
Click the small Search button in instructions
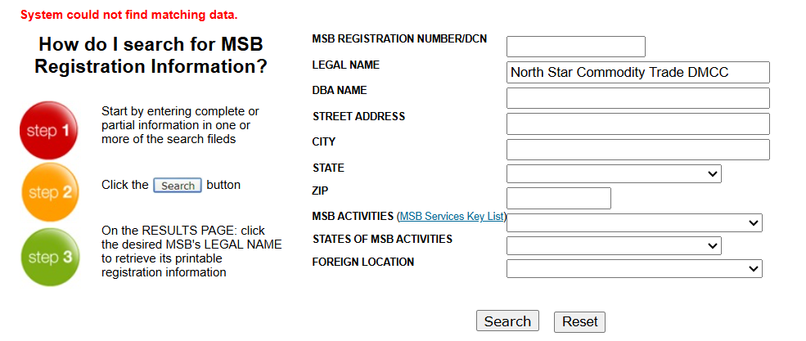pyautogui.click(x=178, y=186)
